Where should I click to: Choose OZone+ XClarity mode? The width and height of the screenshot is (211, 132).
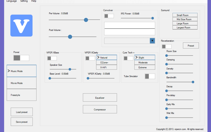[107, 63]
